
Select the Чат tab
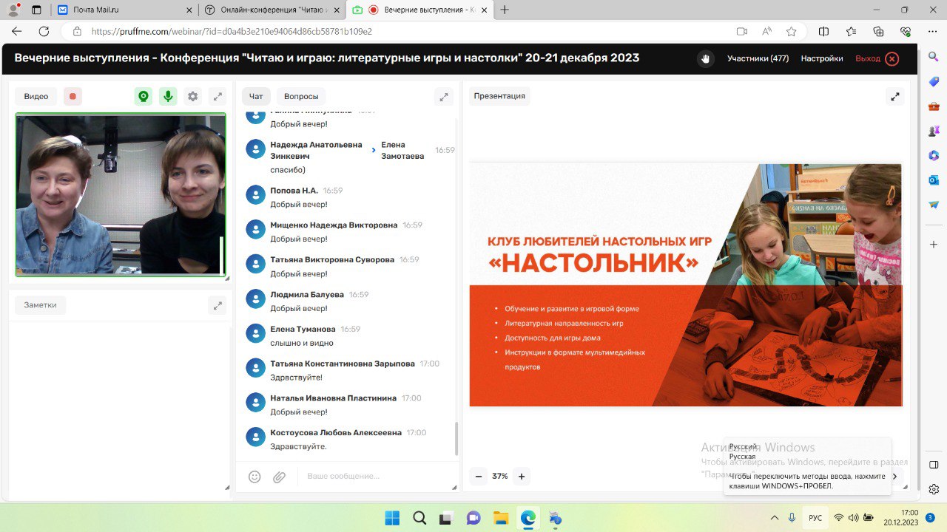256,96
